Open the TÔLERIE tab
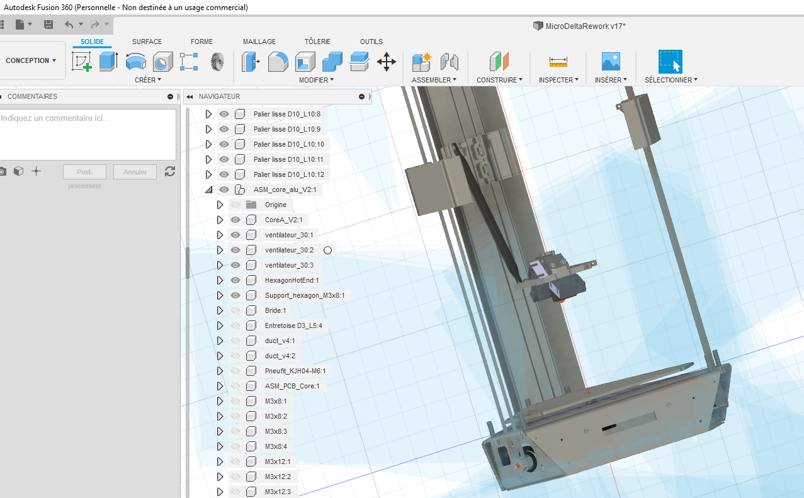 (317, 42)
